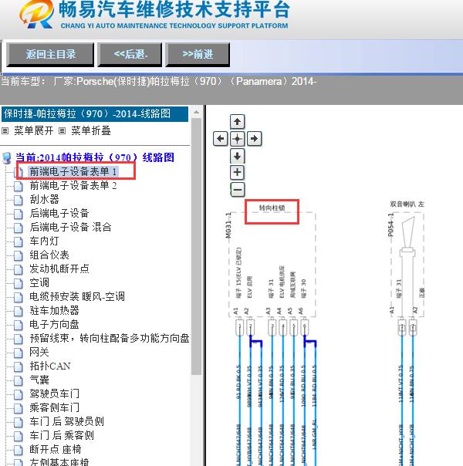Re-center the diagram with the center icon
463x466 pixels.
(237, 139)
